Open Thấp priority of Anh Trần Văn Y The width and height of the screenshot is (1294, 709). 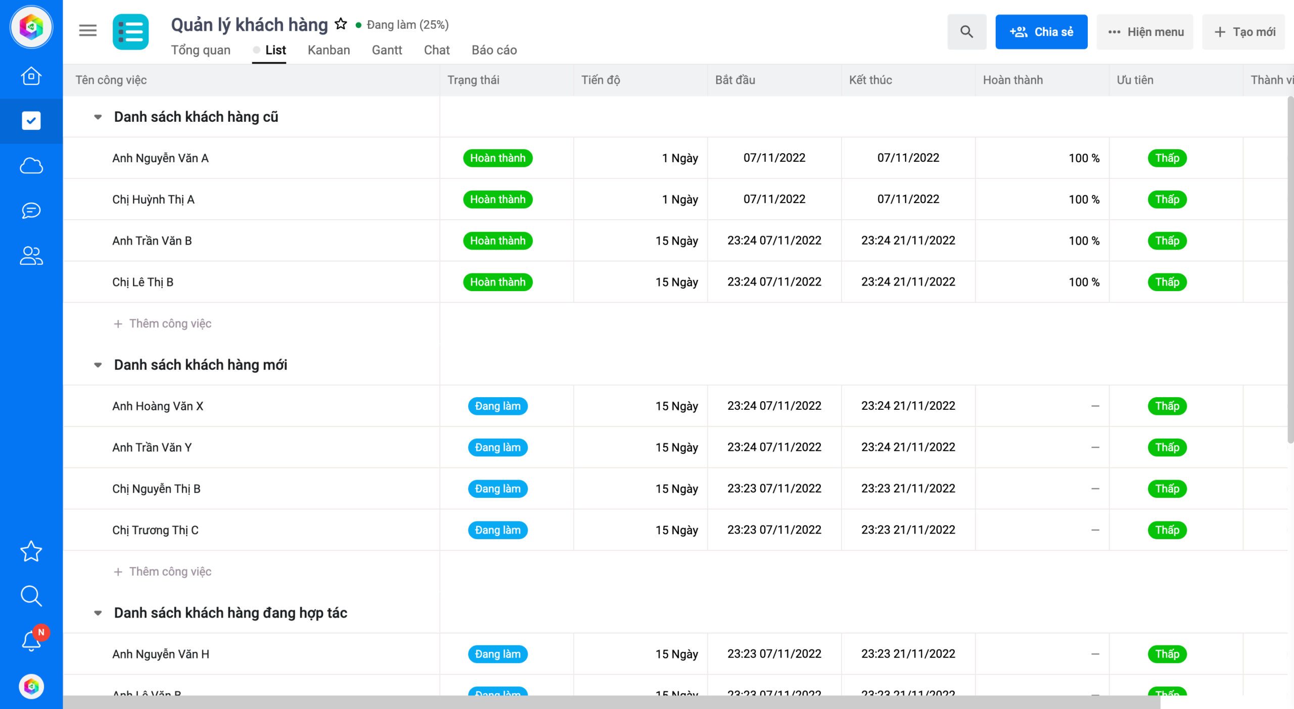pyautogui.click(x=1167, y=448)
